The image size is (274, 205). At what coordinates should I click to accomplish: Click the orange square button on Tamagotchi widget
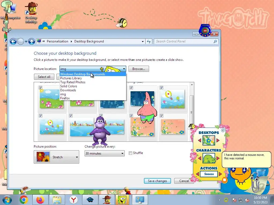[x=224, y=180]
